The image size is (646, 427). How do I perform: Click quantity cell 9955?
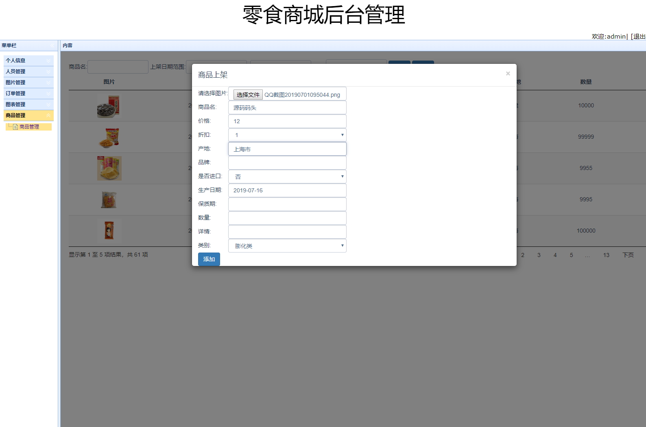586,168
